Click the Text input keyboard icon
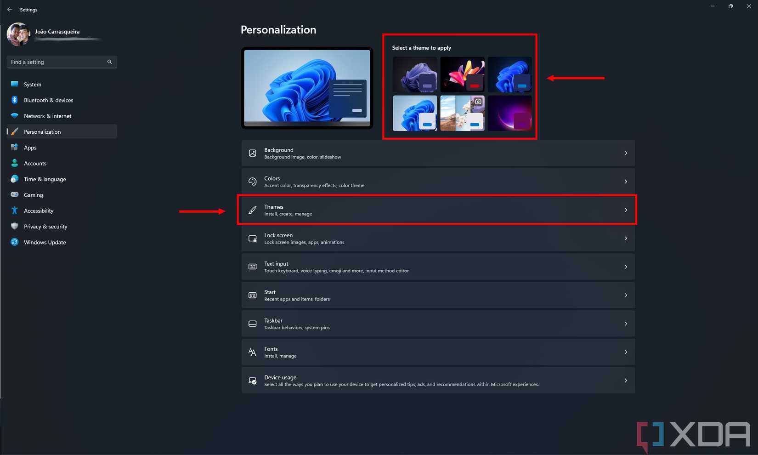Viewport: 758px width, 455px height. pos(252,267)
